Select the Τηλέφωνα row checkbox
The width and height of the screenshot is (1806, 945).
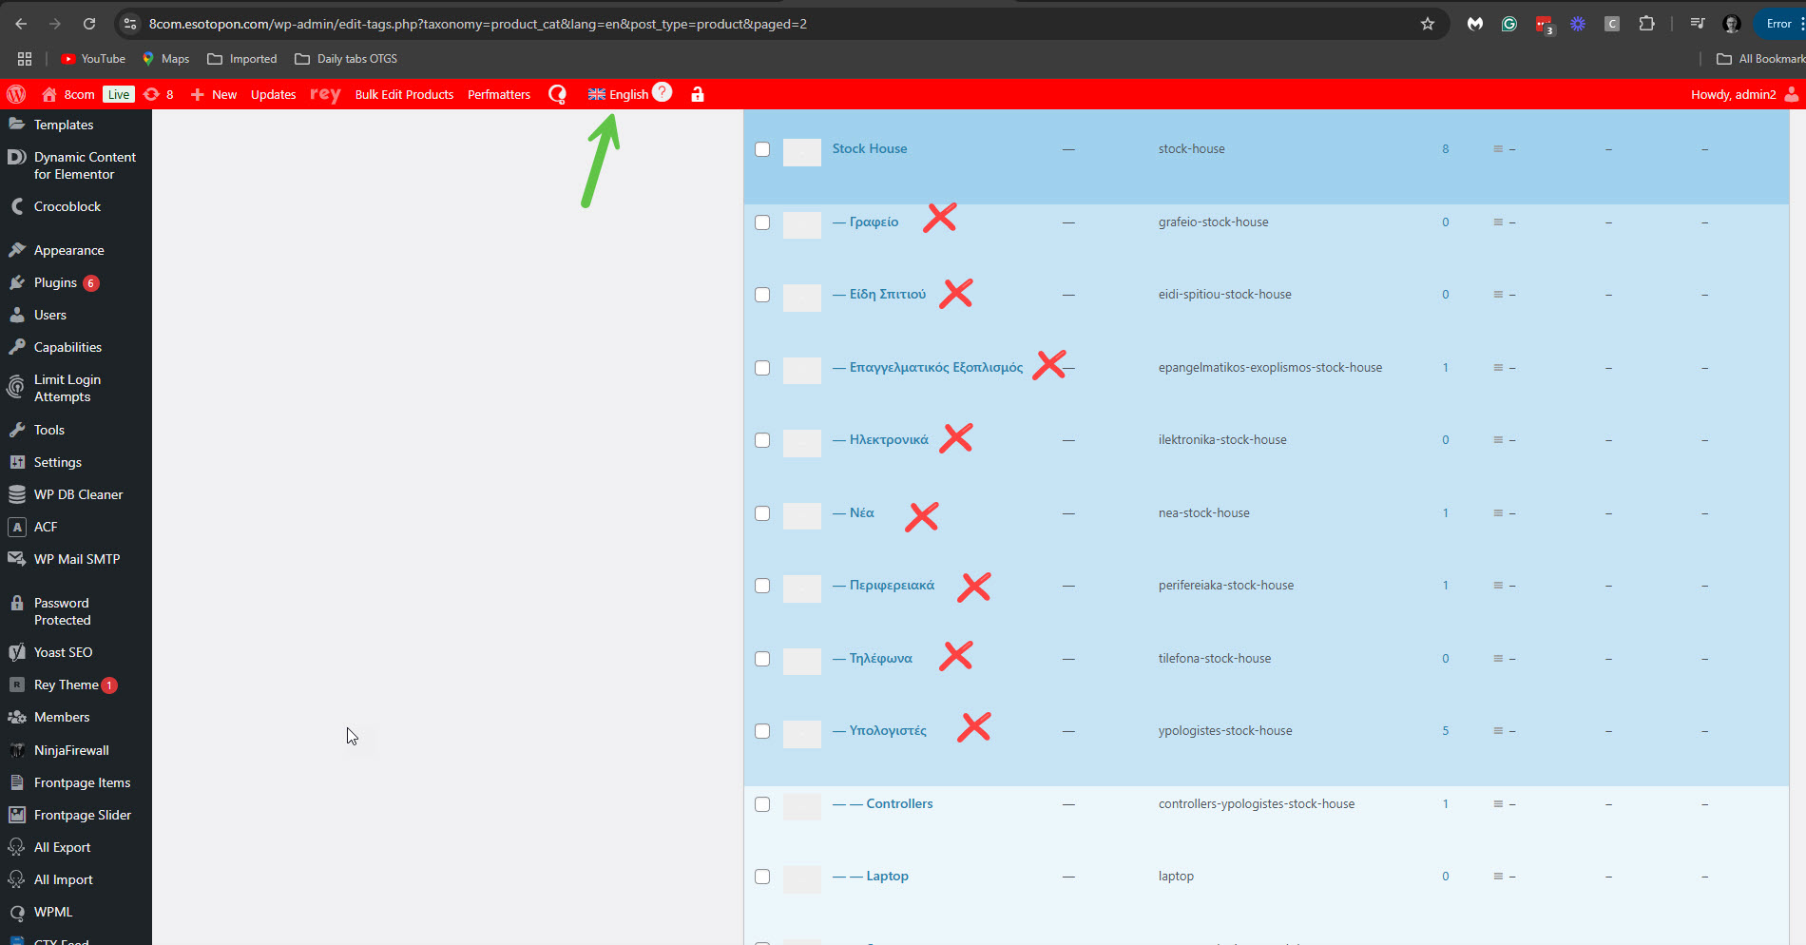click(x=762, y=659)
